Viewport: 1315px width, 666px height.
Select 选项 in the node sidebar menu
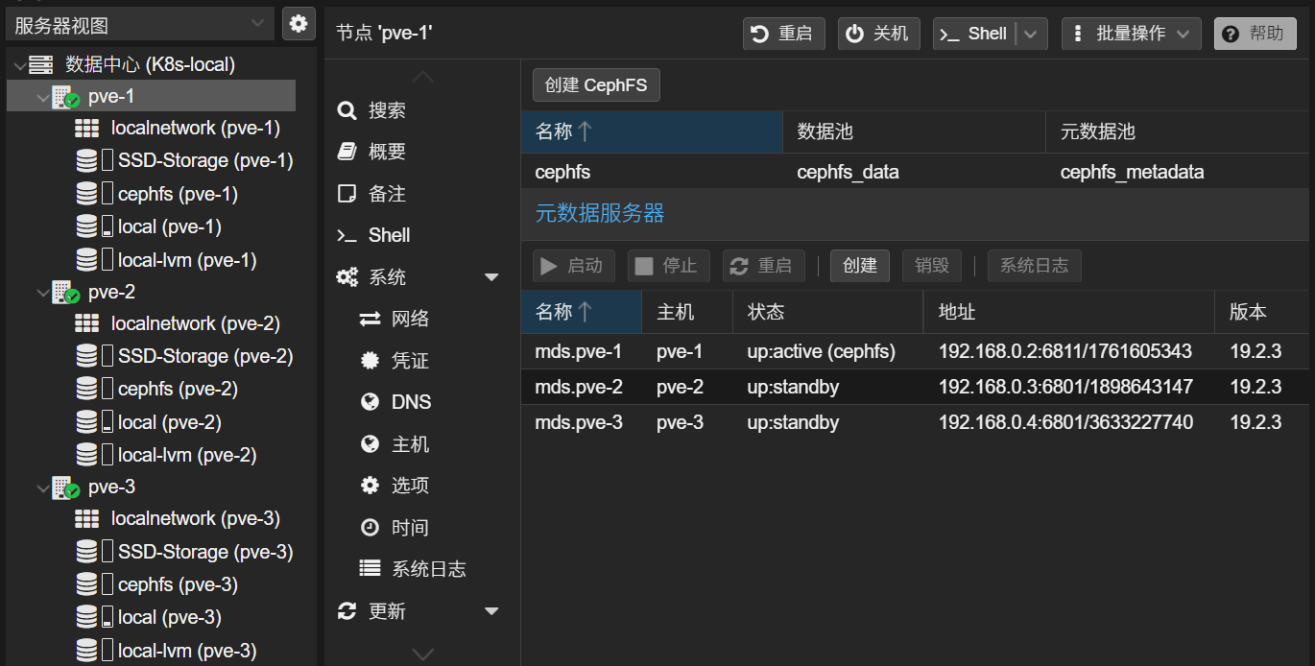point(371,485)
